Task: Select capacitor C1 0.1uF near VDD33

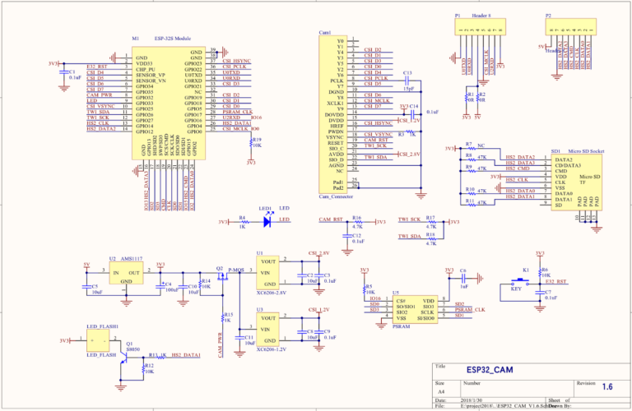Action: coord(63,72)
